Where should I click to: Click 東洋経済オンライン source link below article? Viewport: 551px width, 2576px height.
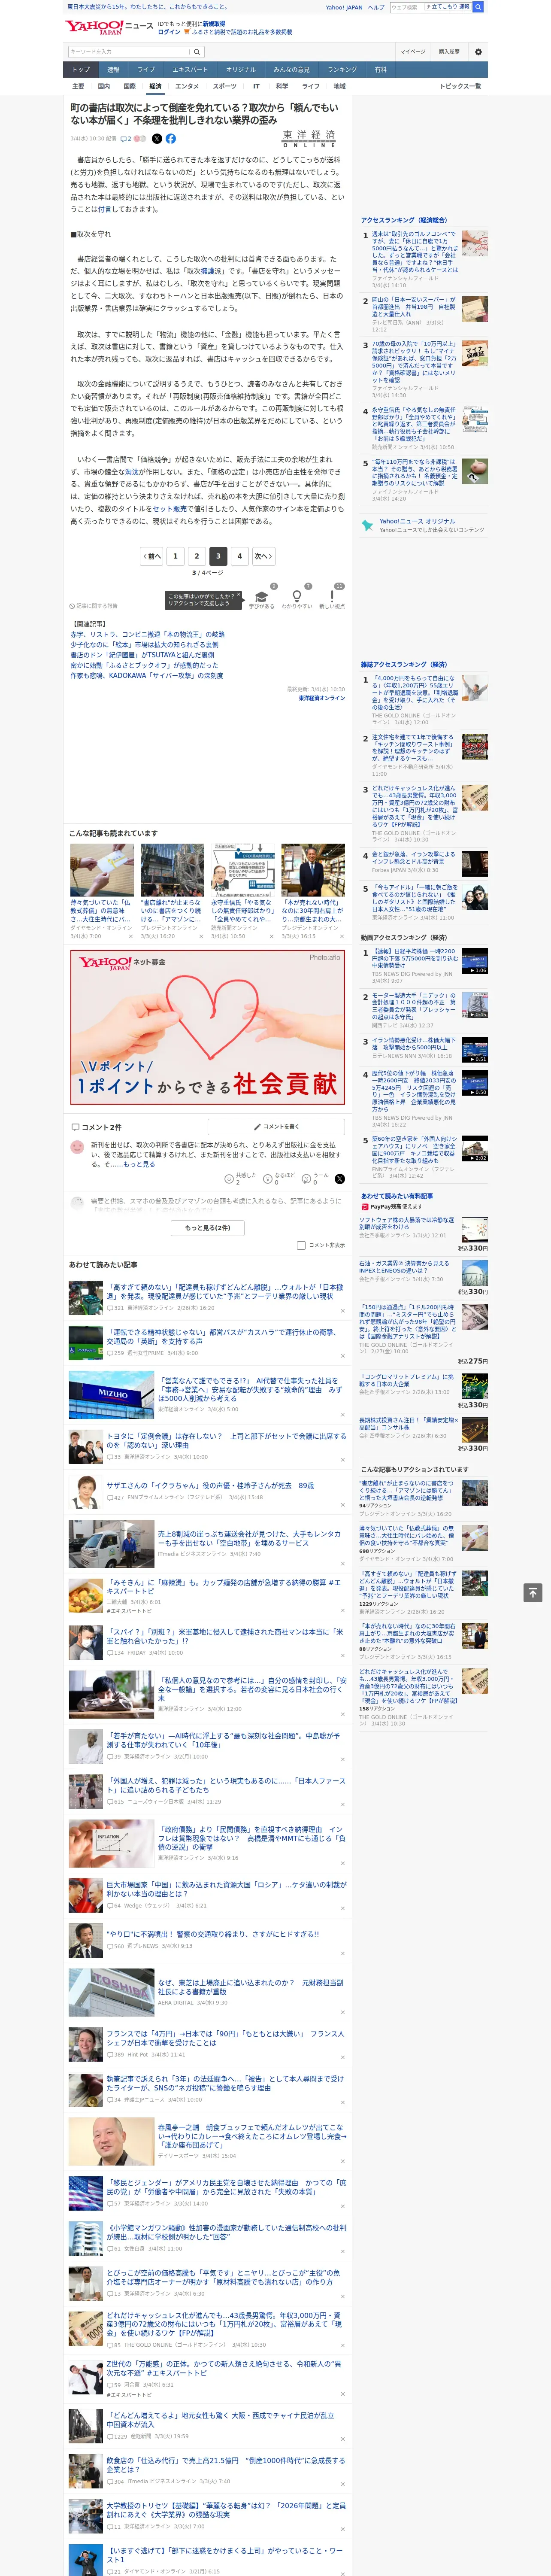(x=321, y=698)
